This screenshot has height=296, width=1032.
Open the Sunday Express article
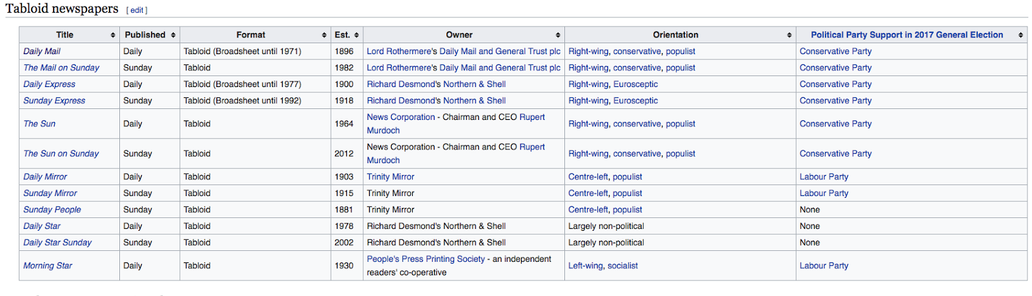click(x=54, y=101)
